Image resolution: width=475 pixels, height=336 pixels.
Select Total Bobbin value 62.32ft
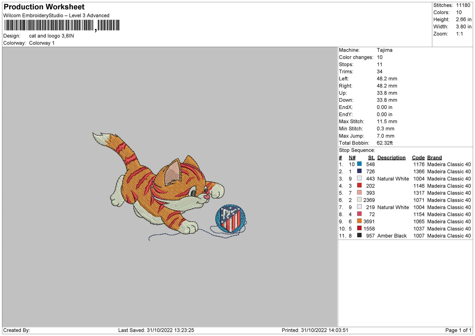click(385, 143)
